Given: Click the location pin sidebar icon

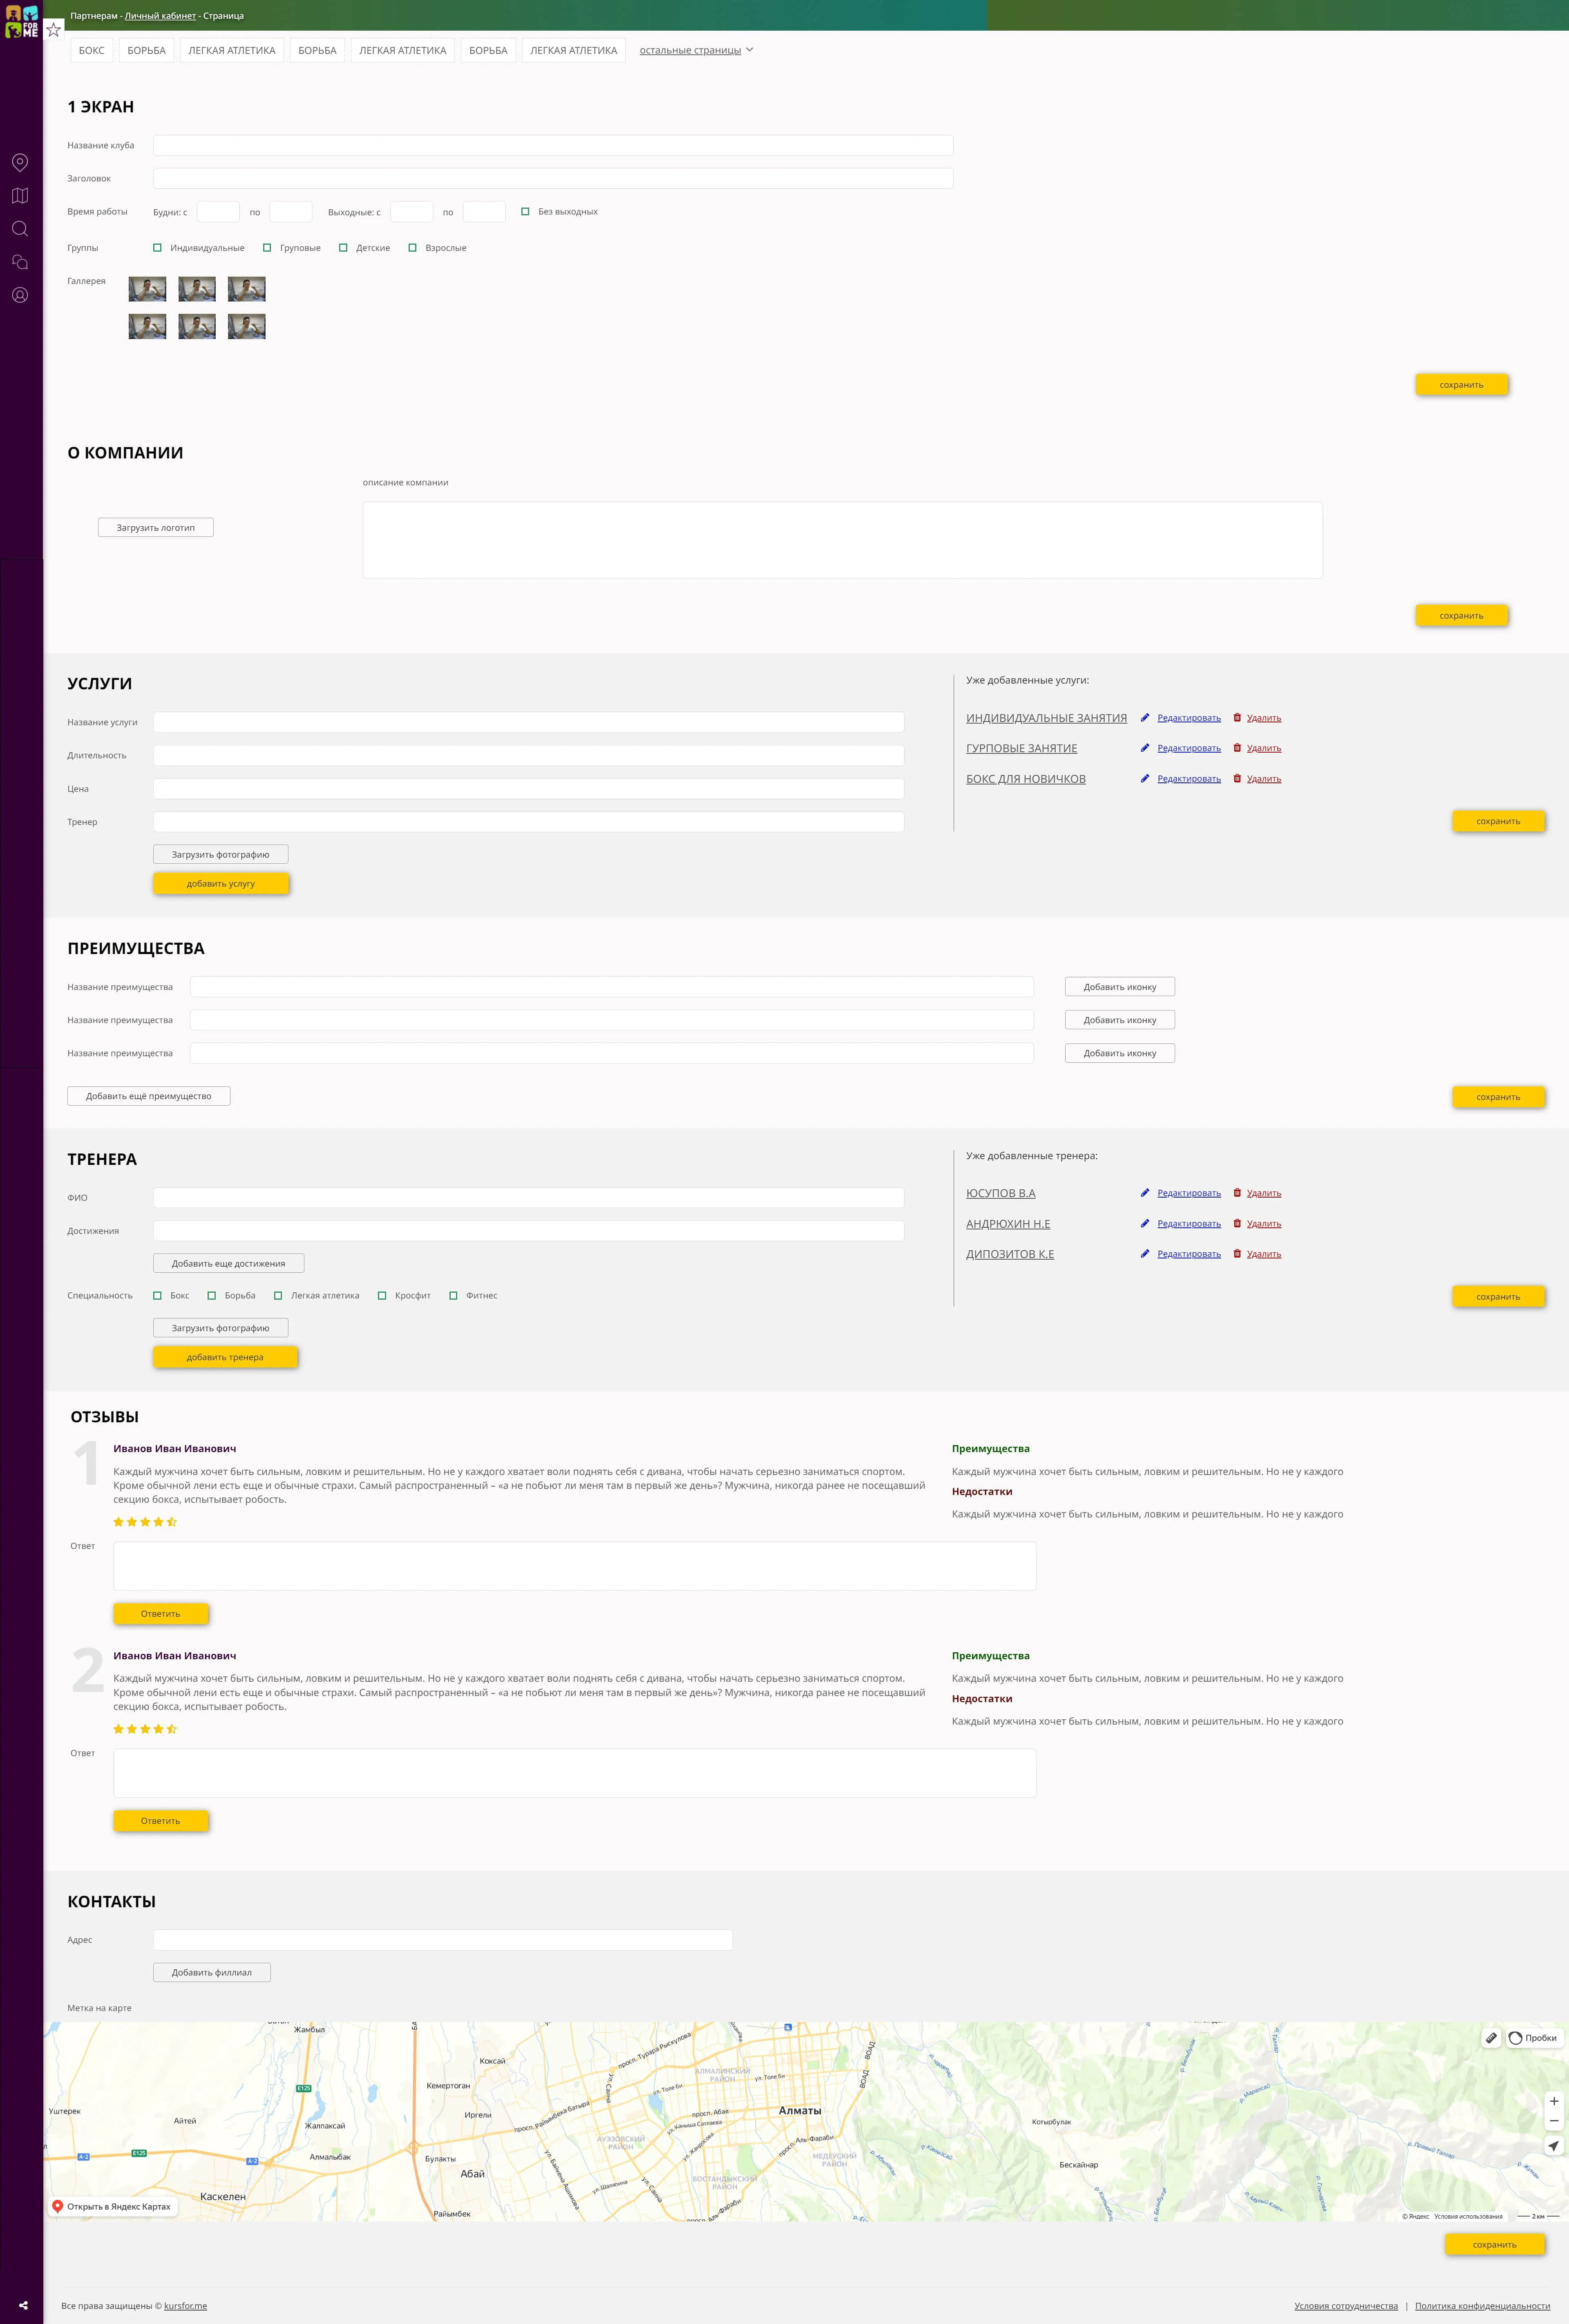Looking at the screenshot, I should coord(20,162).
